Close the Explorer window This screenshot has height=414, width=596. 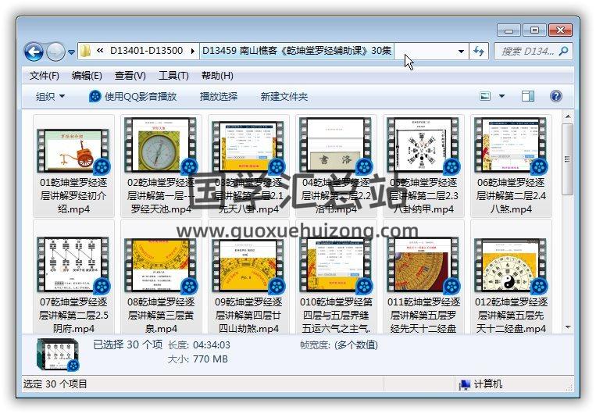[560, 30]
